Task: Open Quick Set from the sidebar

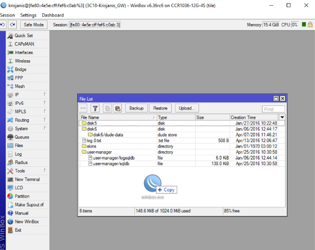Action: [x=27, y=35]
